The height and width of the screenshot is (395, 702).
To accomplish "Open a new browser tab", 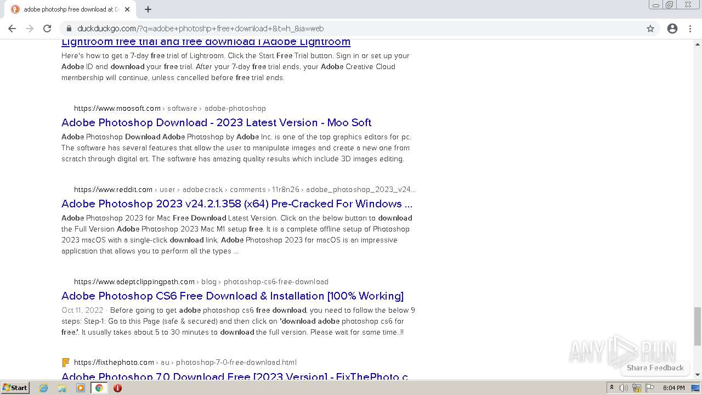I will pos(148,9).
